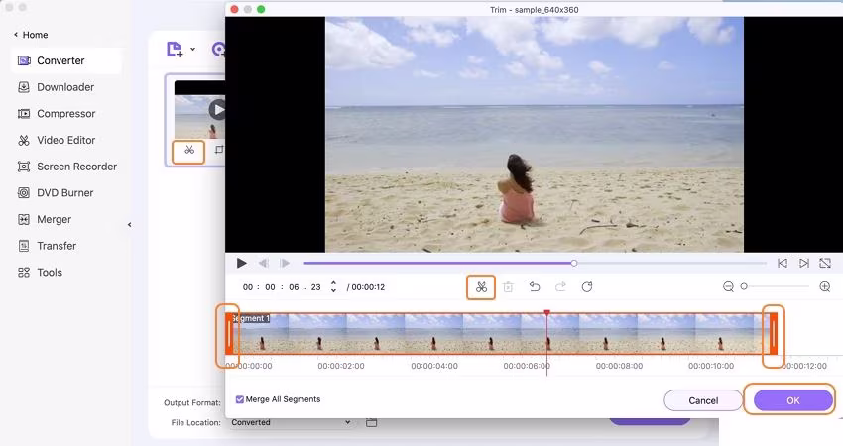The height and width of the screenshot is (446, 843).
Task: Reset all trim changes
Action: (x=587, y=287)
